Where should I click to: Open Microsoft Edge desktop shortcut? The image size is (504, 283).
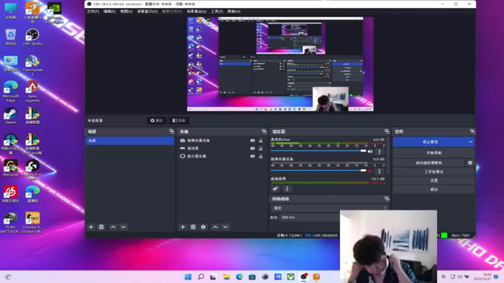pyautogui.click(x=11, y=92)
